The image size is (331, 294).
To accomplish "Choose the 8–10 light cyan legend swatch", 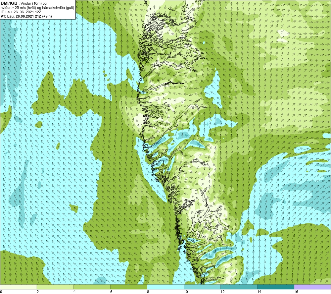I will 165,287.
